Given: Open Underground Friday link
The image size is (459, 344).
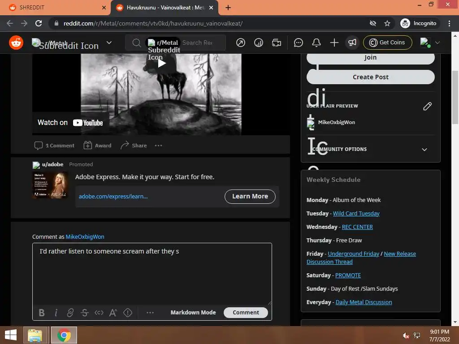Looking at the screenshot, I should coord(353,254).
